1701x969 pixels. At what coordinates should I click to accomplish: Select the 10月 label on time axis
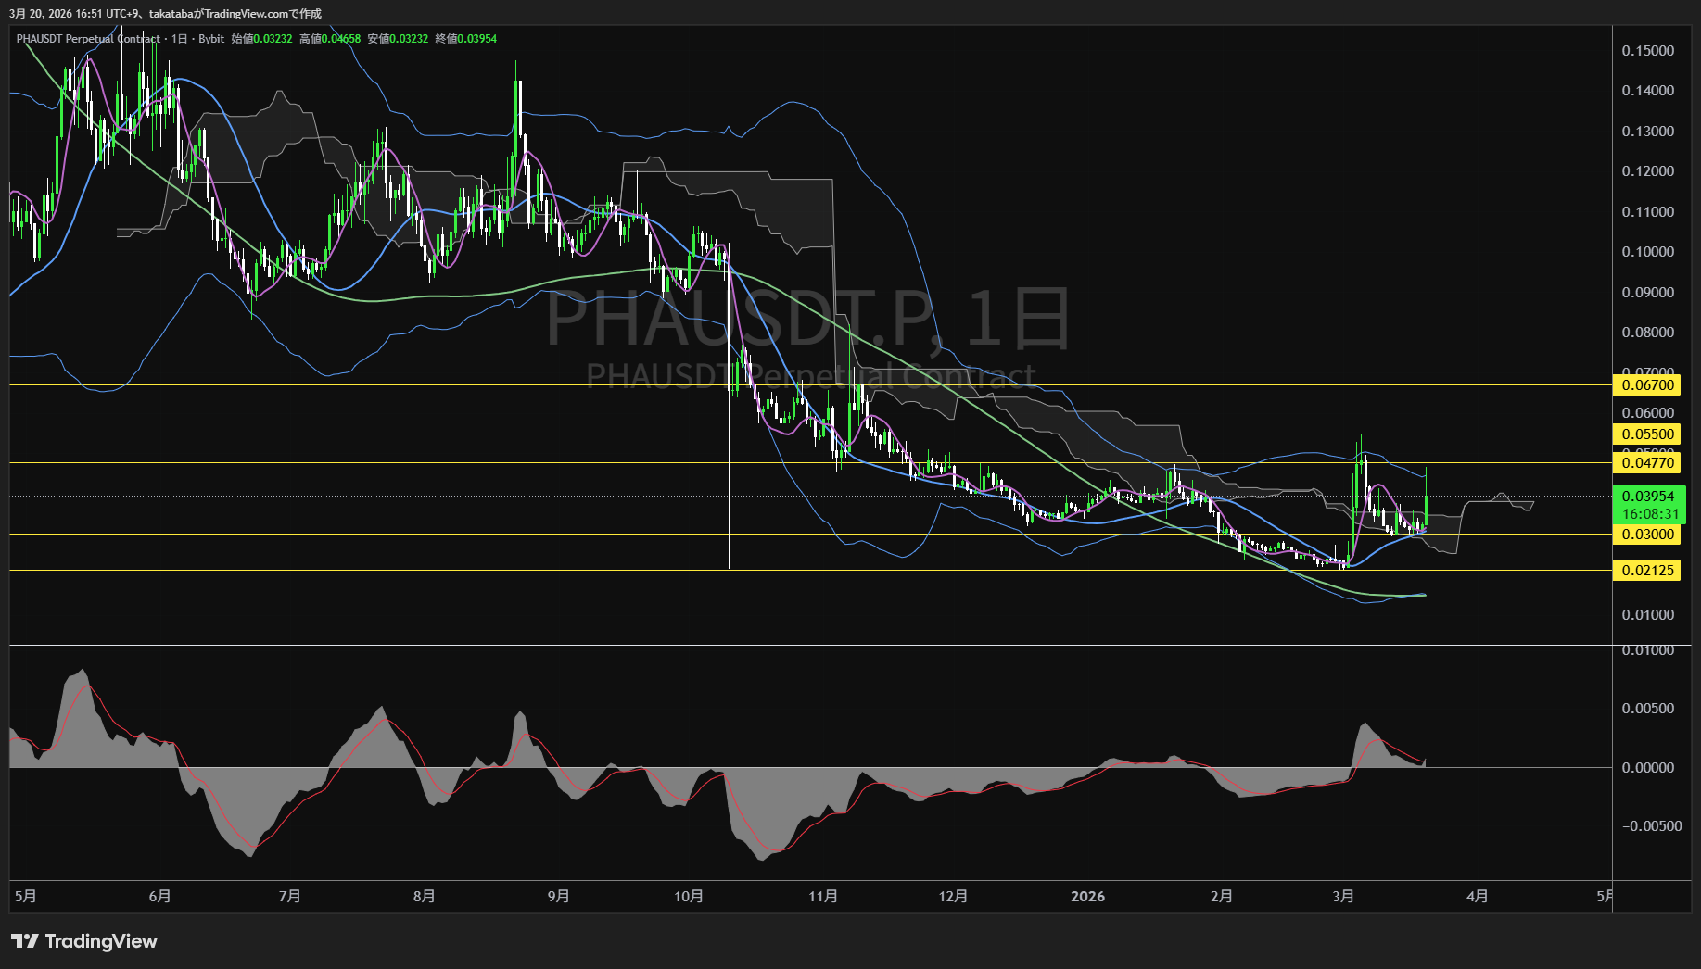(689, 897)
